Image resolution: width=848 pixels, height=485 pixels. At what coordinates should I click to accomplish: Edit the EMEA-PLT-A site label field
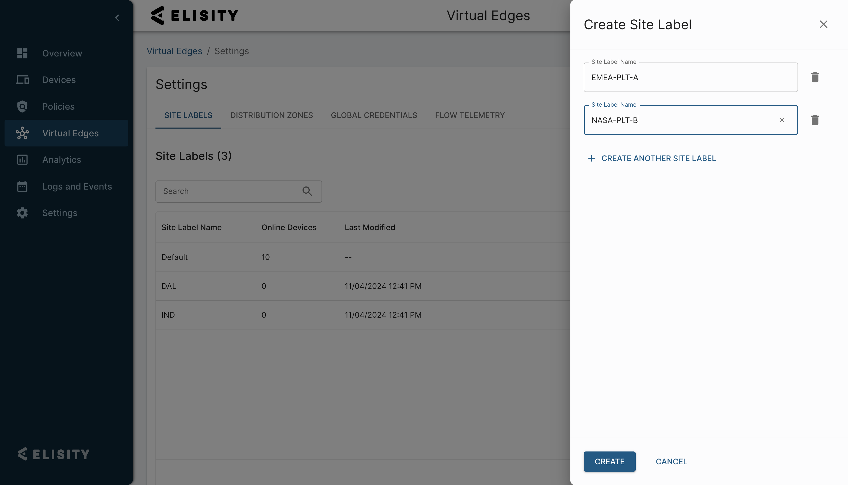click(690, 77)
